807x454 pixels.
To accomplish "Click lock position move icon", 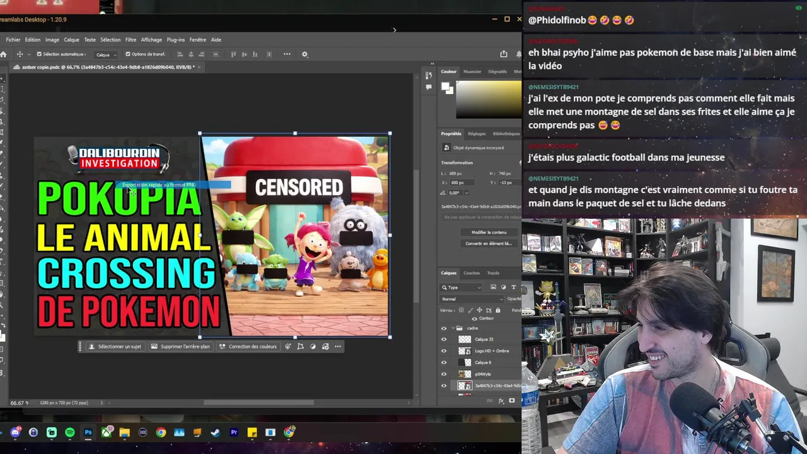I will 480,310.
